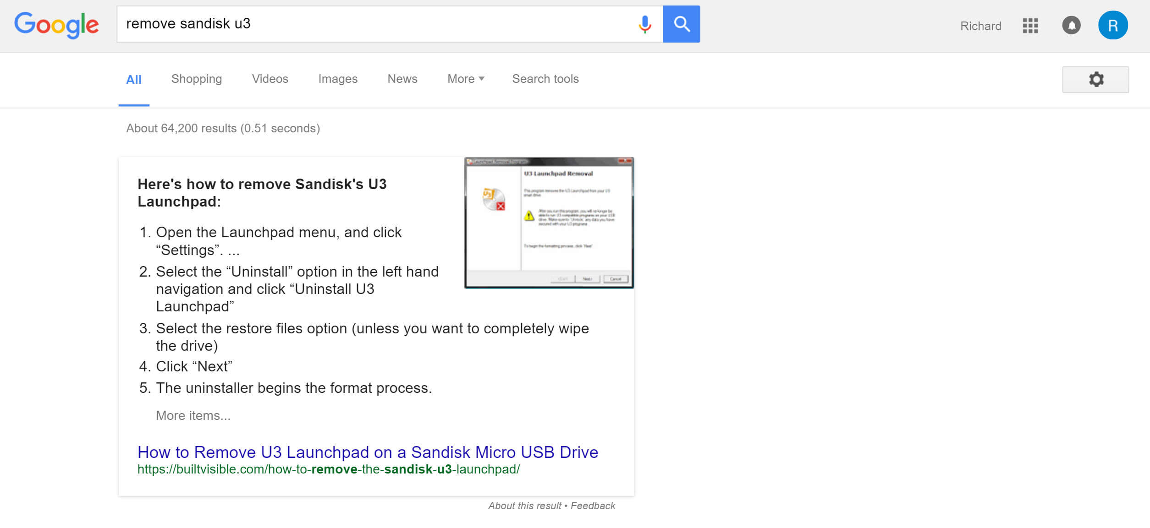
Task: Open the Google apps grid
Action: (1031, 26)
